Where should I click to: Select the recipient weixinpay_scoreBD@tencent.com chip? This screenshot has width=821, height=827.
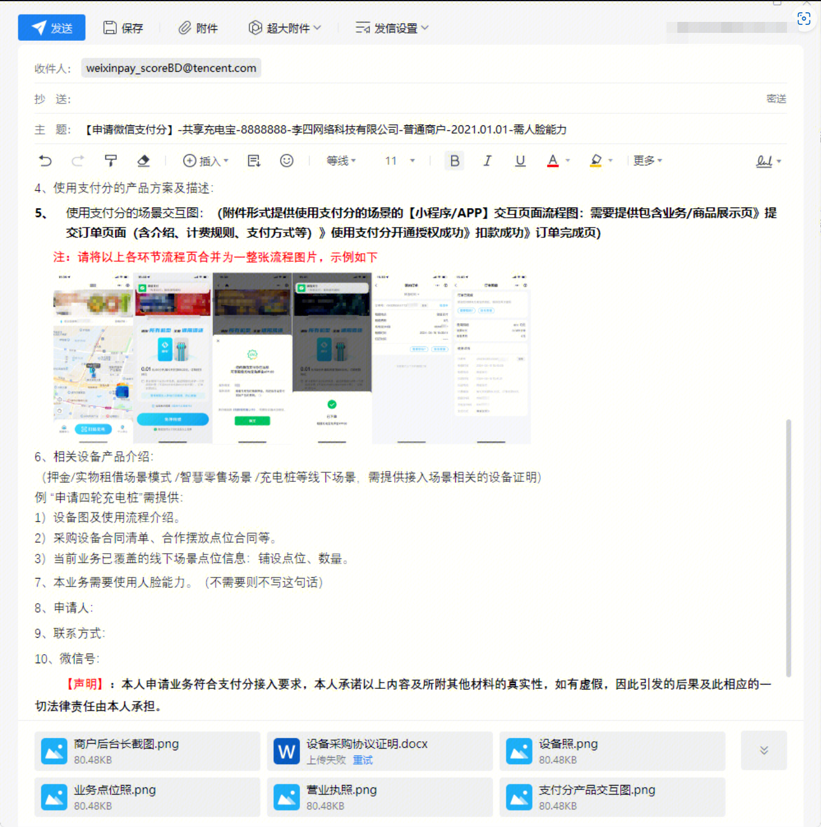[171, 68]
